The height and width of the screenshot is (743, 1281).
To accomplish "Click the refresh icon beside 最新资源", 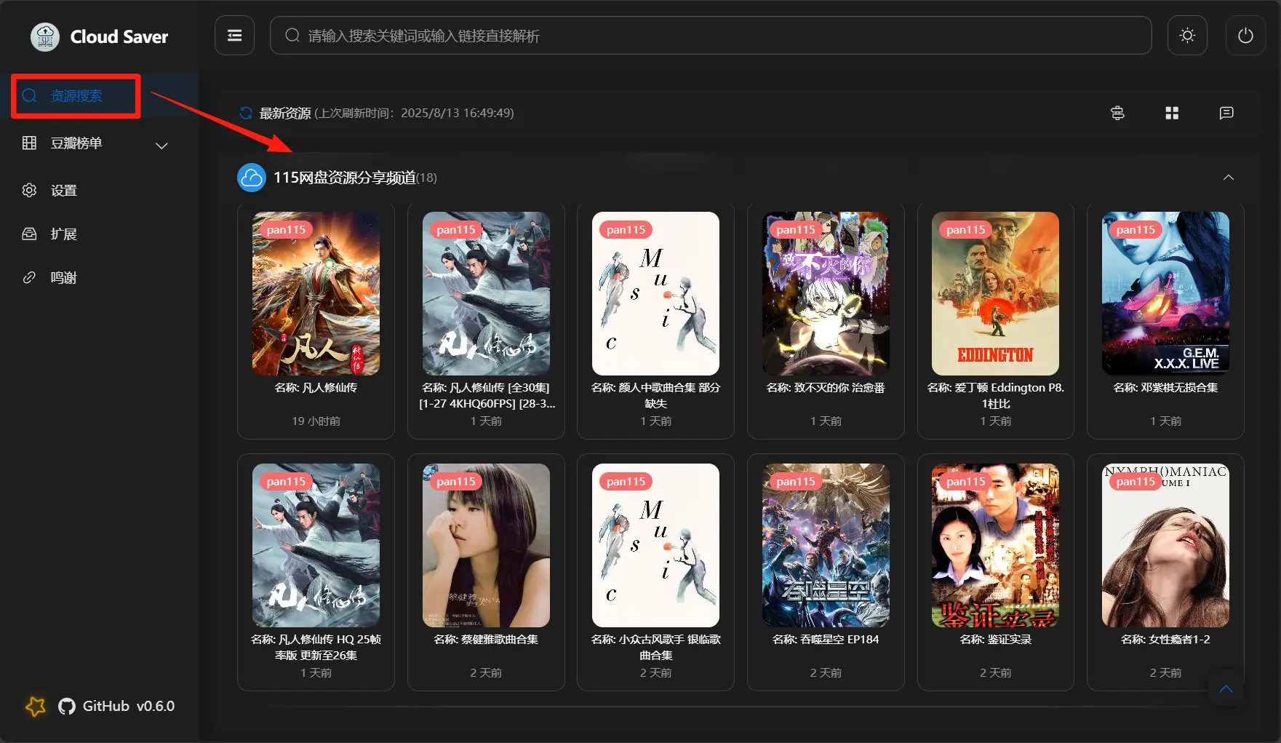I will coord(246,113).
